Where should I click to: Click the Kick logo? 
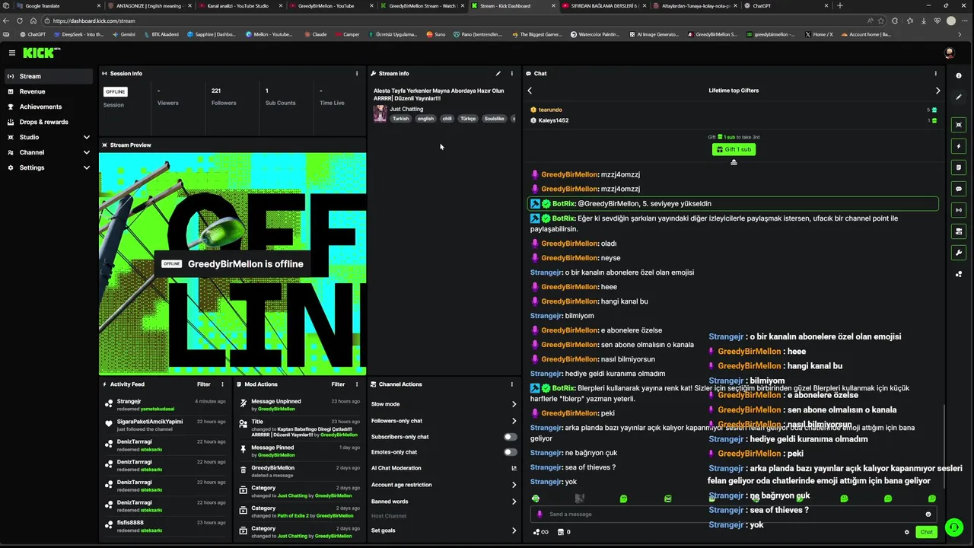(x=40, y=53)
